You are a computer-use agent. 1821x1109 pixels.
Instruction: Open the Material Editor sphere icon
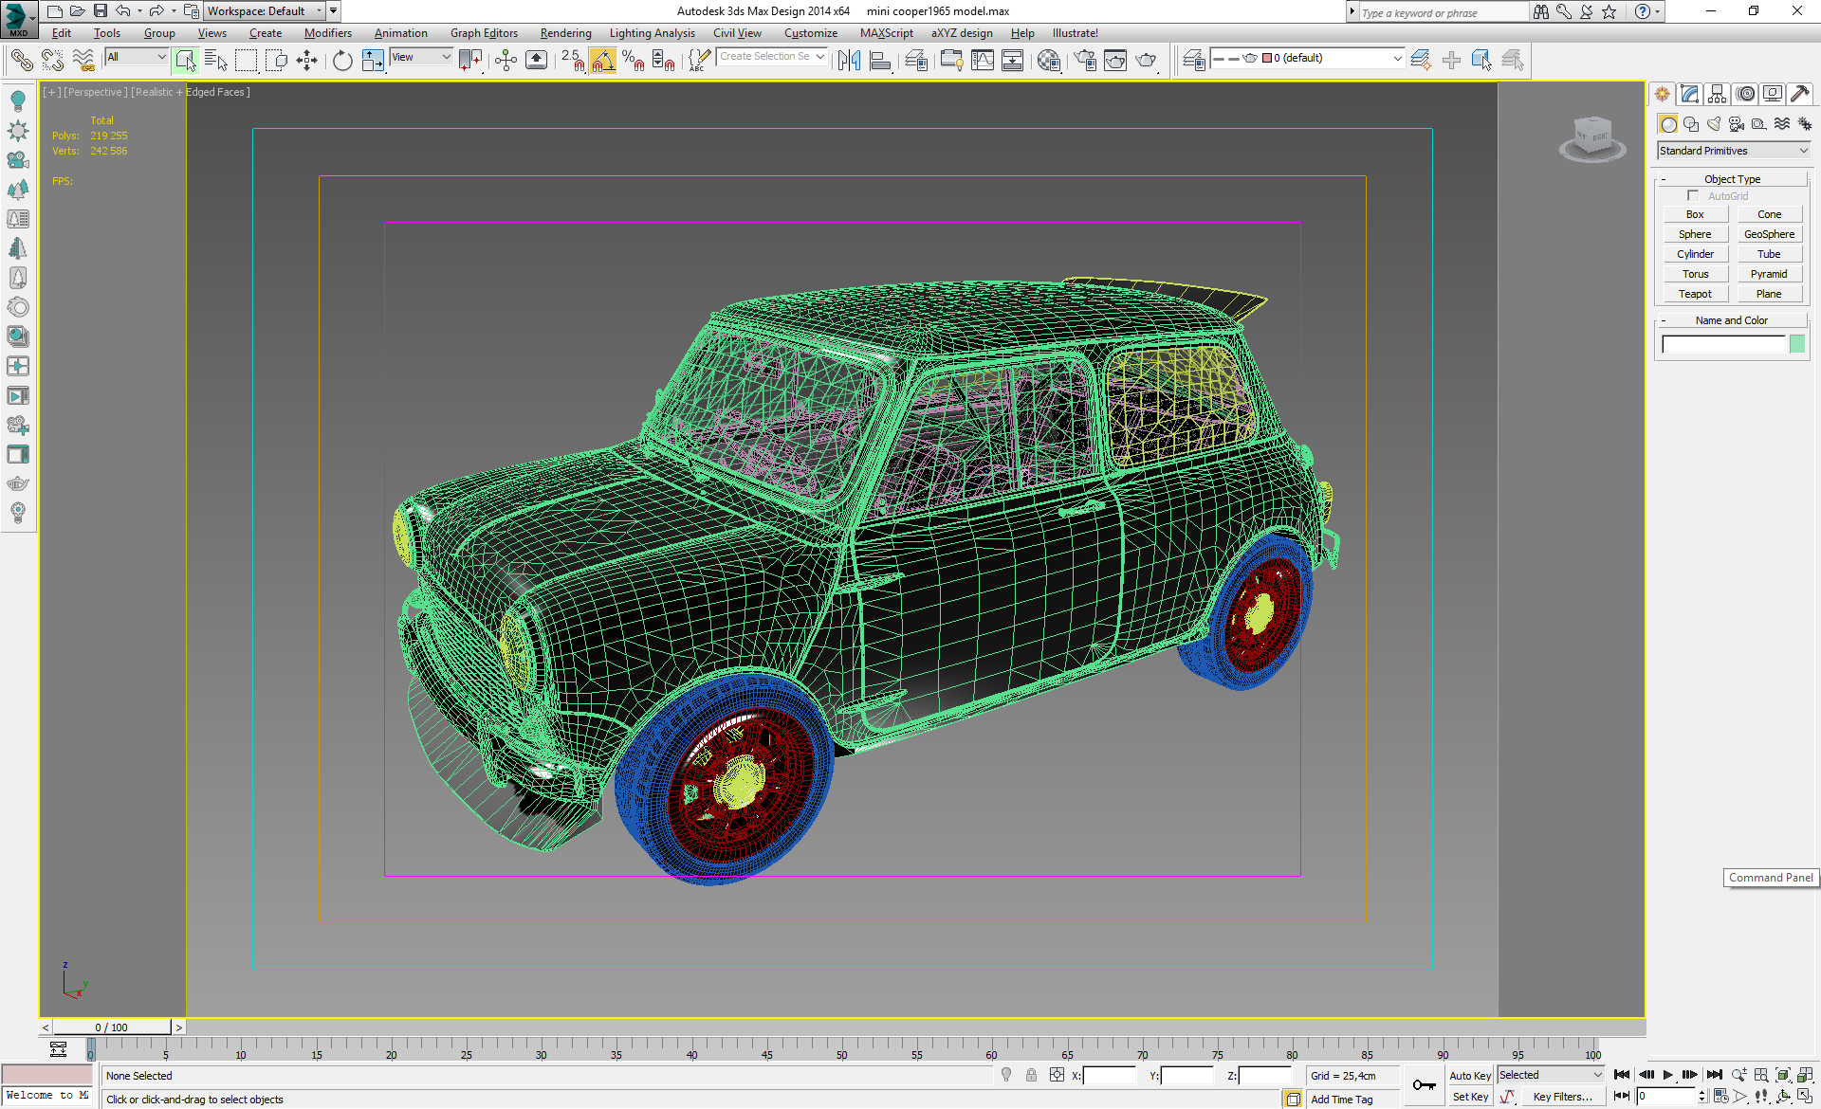point(1048,61)
